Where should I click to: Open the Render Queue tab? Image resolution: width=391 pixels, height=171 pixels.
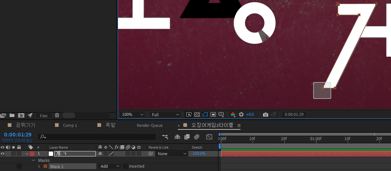(150, 125)
